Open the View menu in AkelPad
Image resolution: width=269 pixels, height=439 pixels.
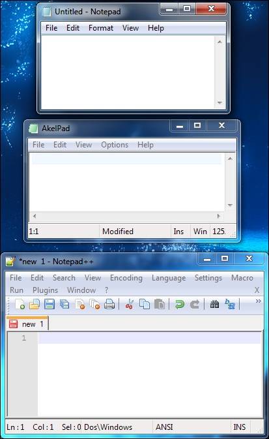(x=83, y=145)
